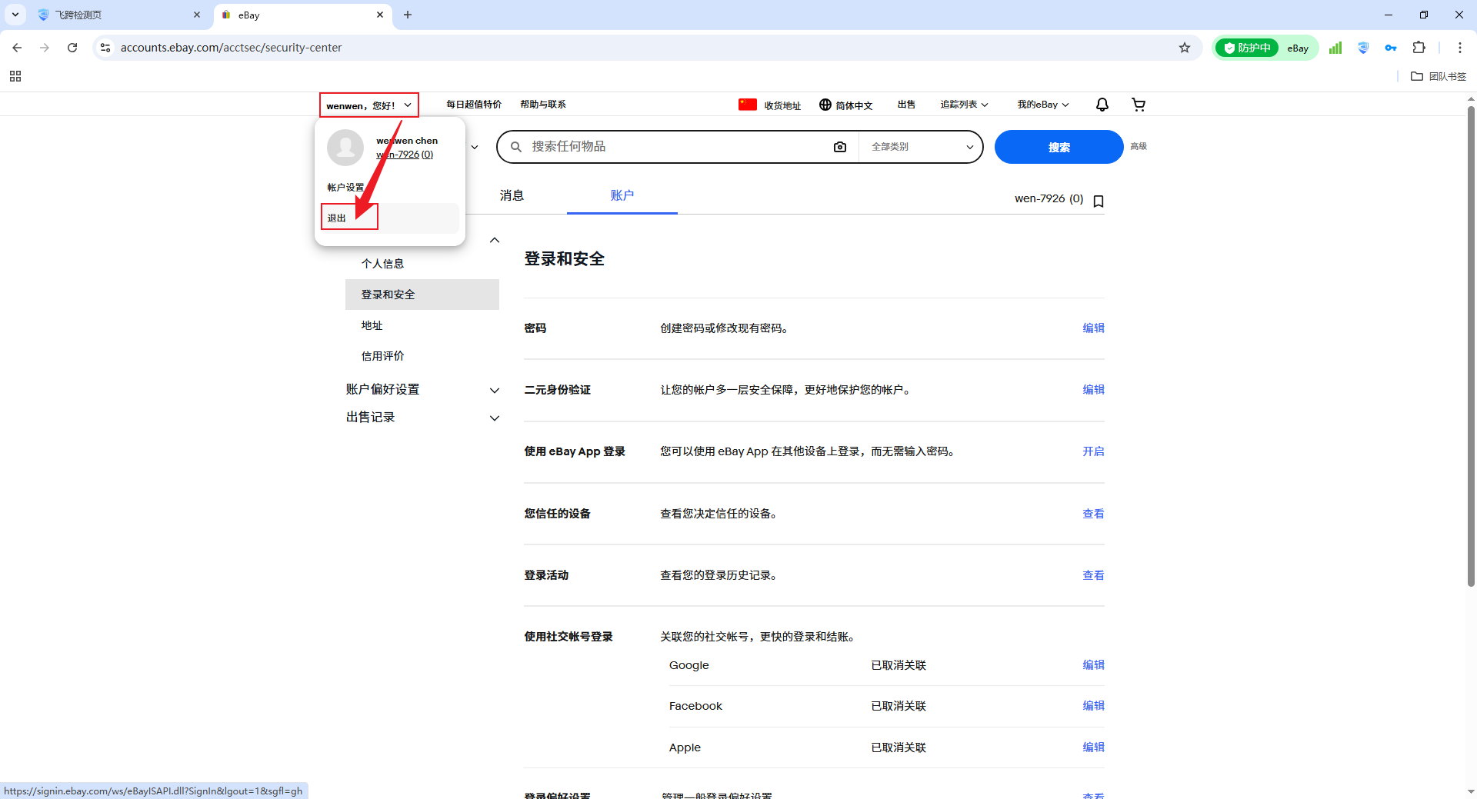Edit 二元身份验证 settings
Image resolution: width=1477 pixels, height=799 pixels.
tap(1093, 390)
